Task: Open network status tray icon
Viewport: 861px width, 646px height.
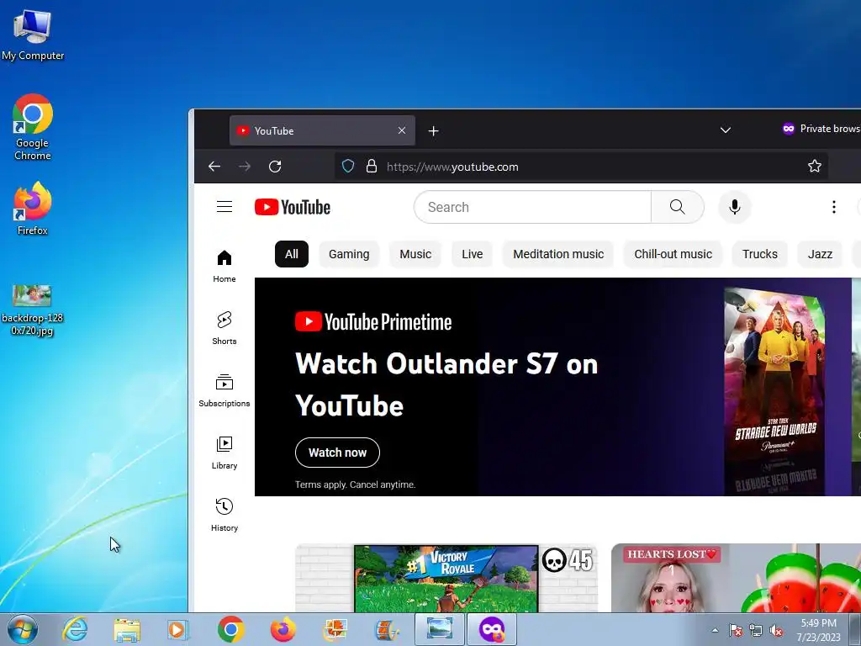Action: pyautogui.click(x=756, y=631)
